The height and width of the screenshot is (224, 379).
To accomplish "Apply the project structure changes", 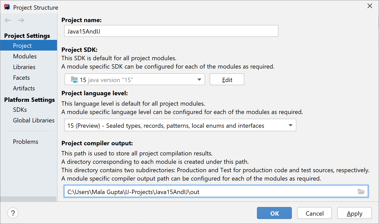I will point(354,213).
